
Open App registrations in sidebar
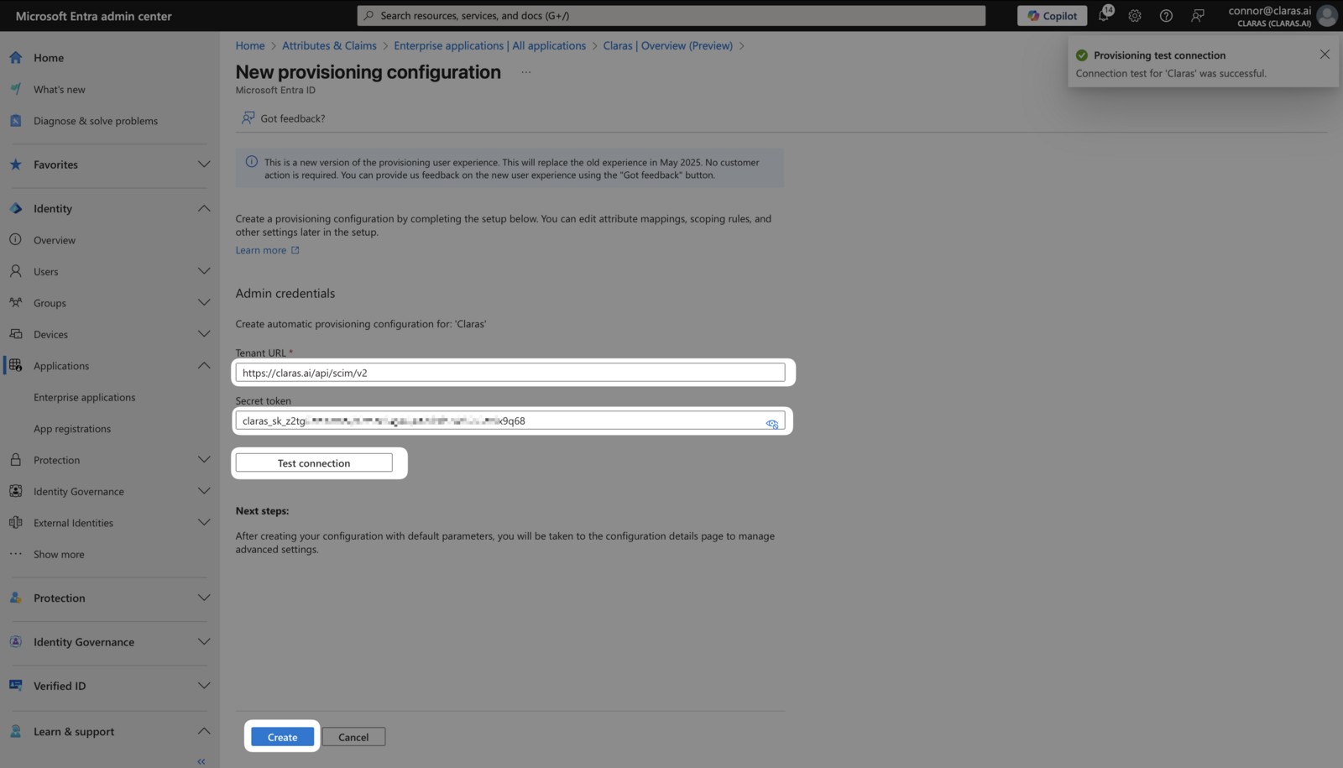[x=72, y=428]
